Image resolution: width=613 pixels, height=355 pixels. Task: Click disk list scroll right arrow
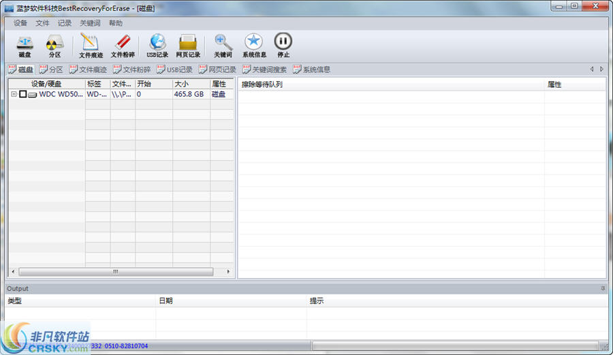pyautogui.click(x=229, y=271)
